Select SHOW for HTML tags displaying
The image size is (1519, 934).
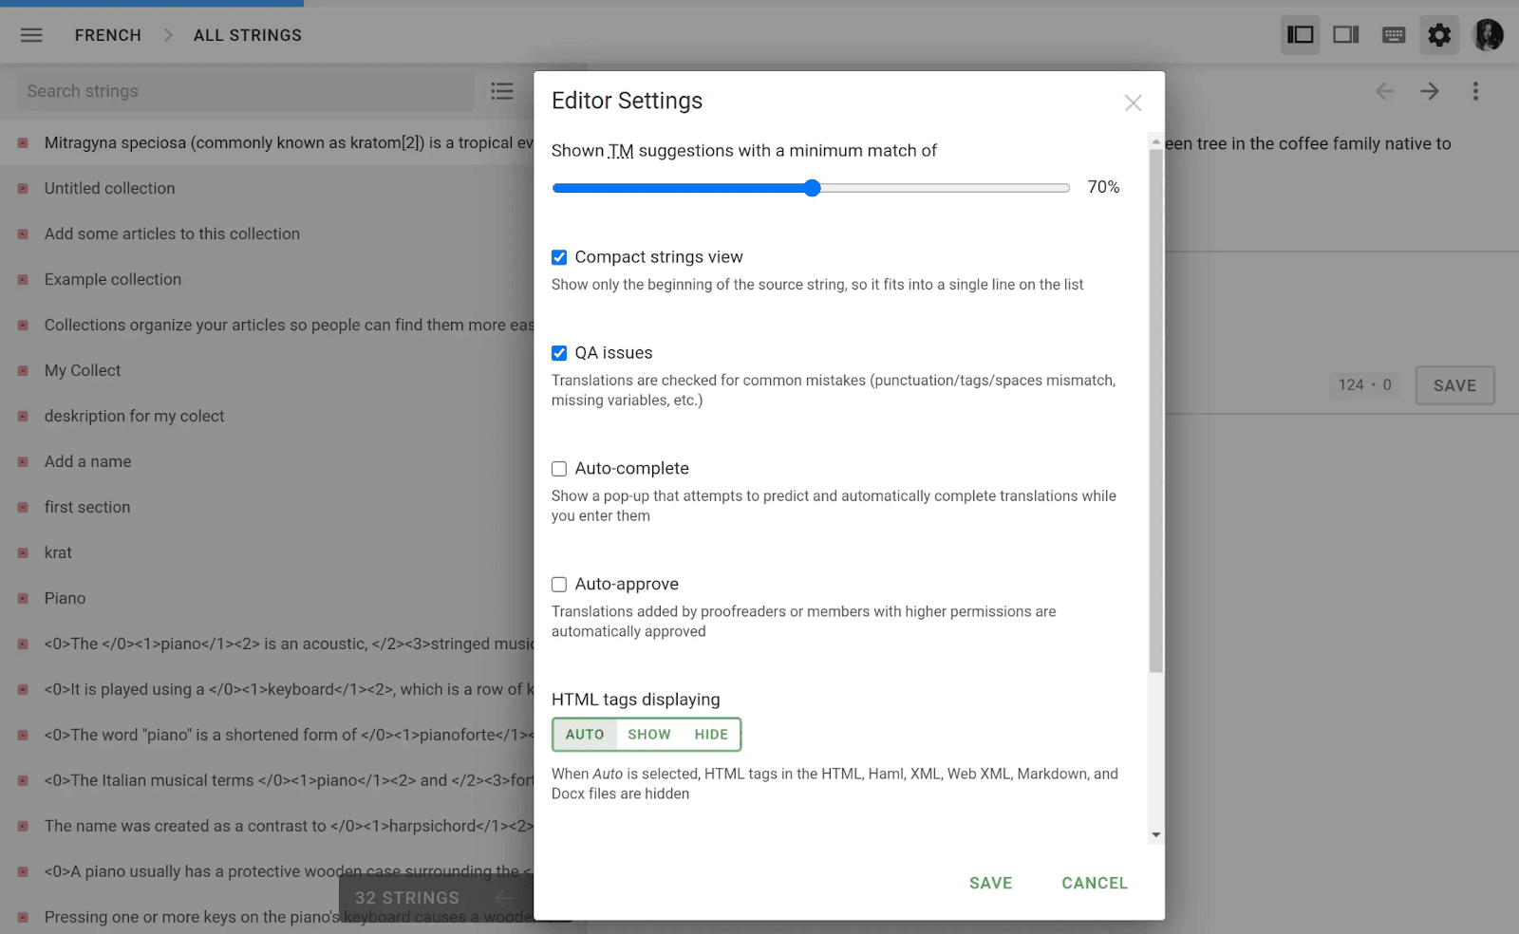648,735
